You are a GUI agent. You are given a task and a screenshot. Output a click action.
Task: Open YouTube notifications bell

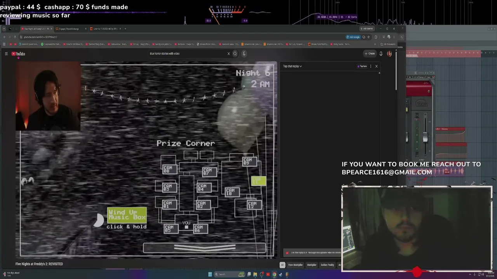click(381, 54)
